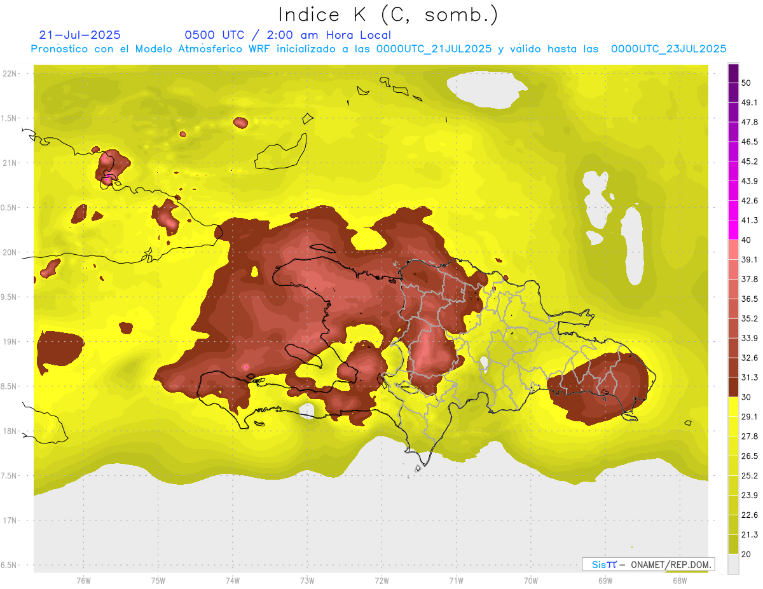Click the initialization stamp "0000UTC_21JUL2025"
The width and height of the screenshot is (763, 589).
tap(434, 49)
